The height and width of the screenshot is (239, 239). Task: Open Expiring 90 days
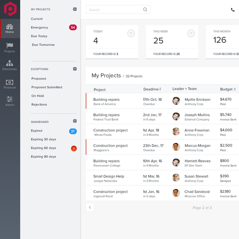pyautogui.click(x=43, y=156)
